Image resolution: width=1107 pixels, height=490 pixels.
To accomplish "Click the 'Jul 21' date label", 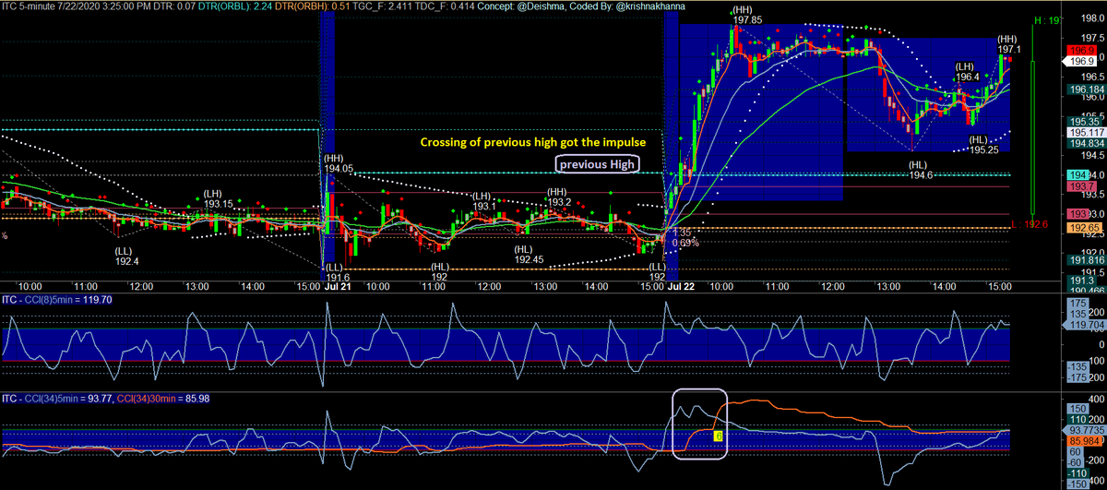I will (337, 288).
